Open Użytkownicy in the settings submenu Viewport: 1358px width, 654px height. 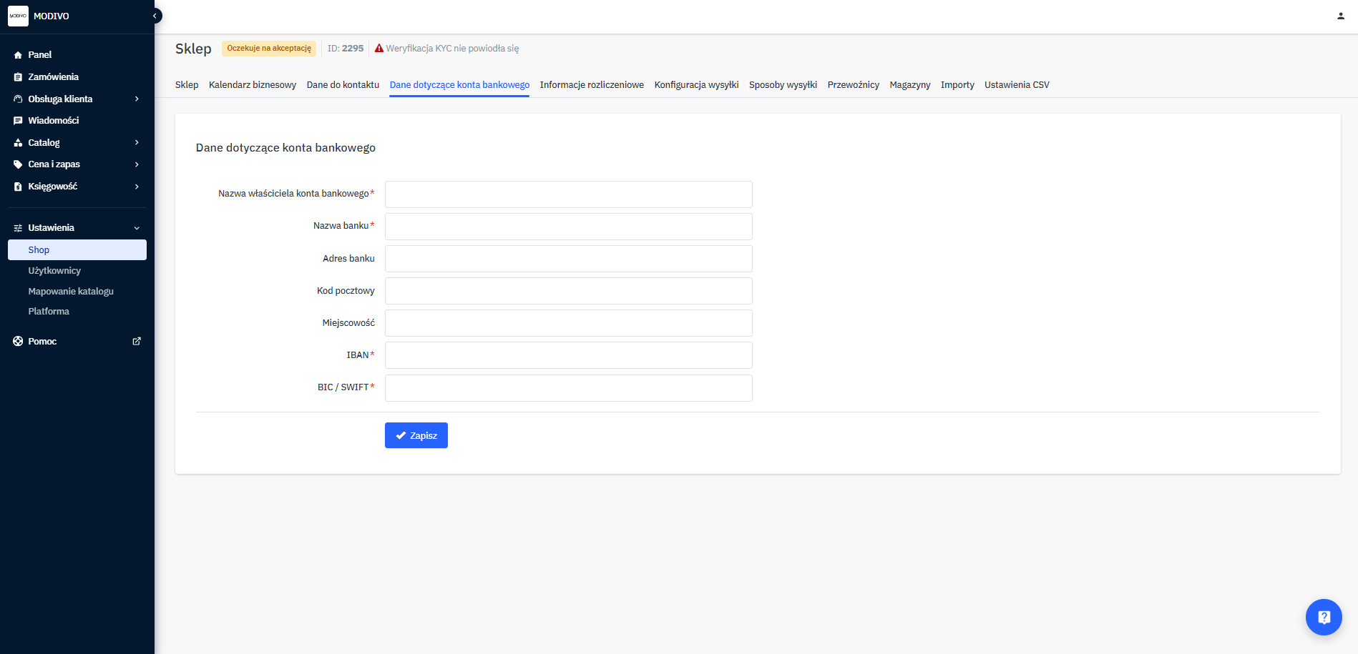[x=54, y=271]
